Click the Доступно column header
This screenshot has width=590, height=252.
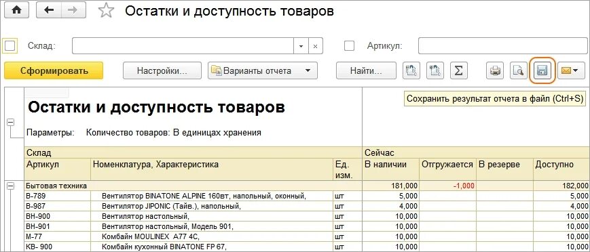(561, 169)
